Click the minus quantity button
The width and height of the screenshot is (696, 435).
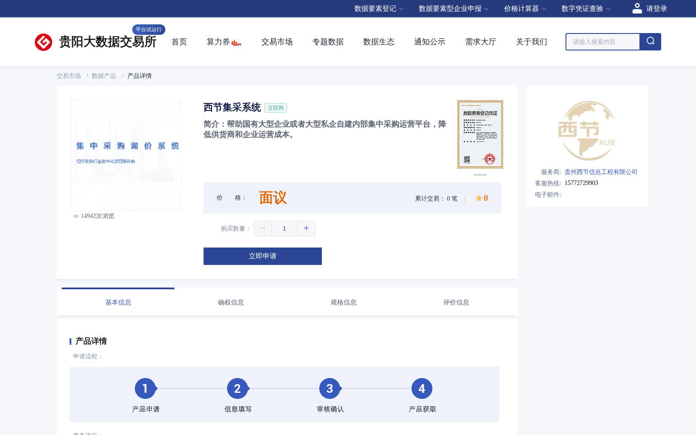coord(263,228)
